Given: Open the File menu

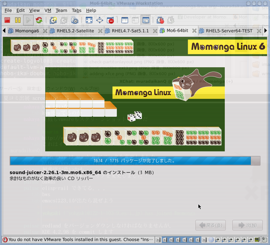Looking at the screenshot, I should 8,11.
